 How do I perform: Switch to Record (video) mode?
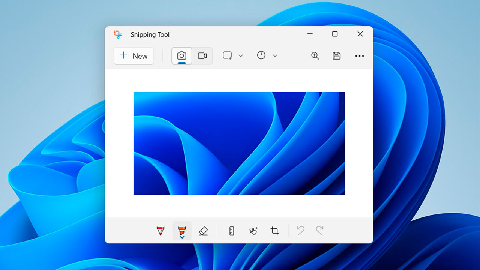(x=202, y=56)
